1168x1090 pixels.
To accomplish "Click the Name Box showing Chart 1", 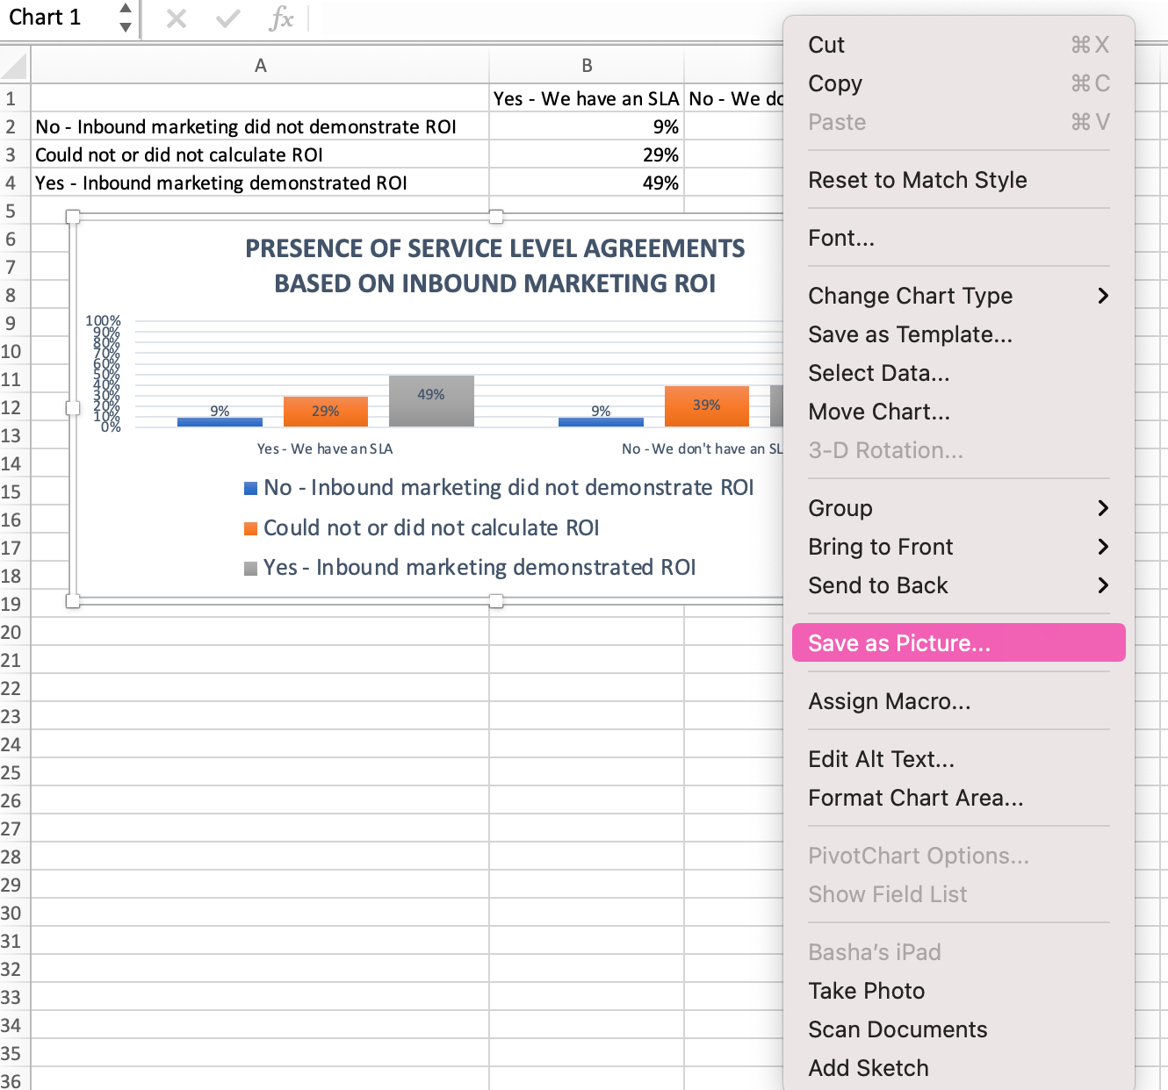I will click(58, 18).
